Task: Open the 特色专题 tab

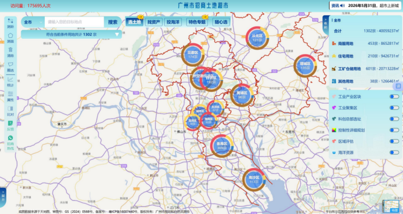Action: pos(197,22)
